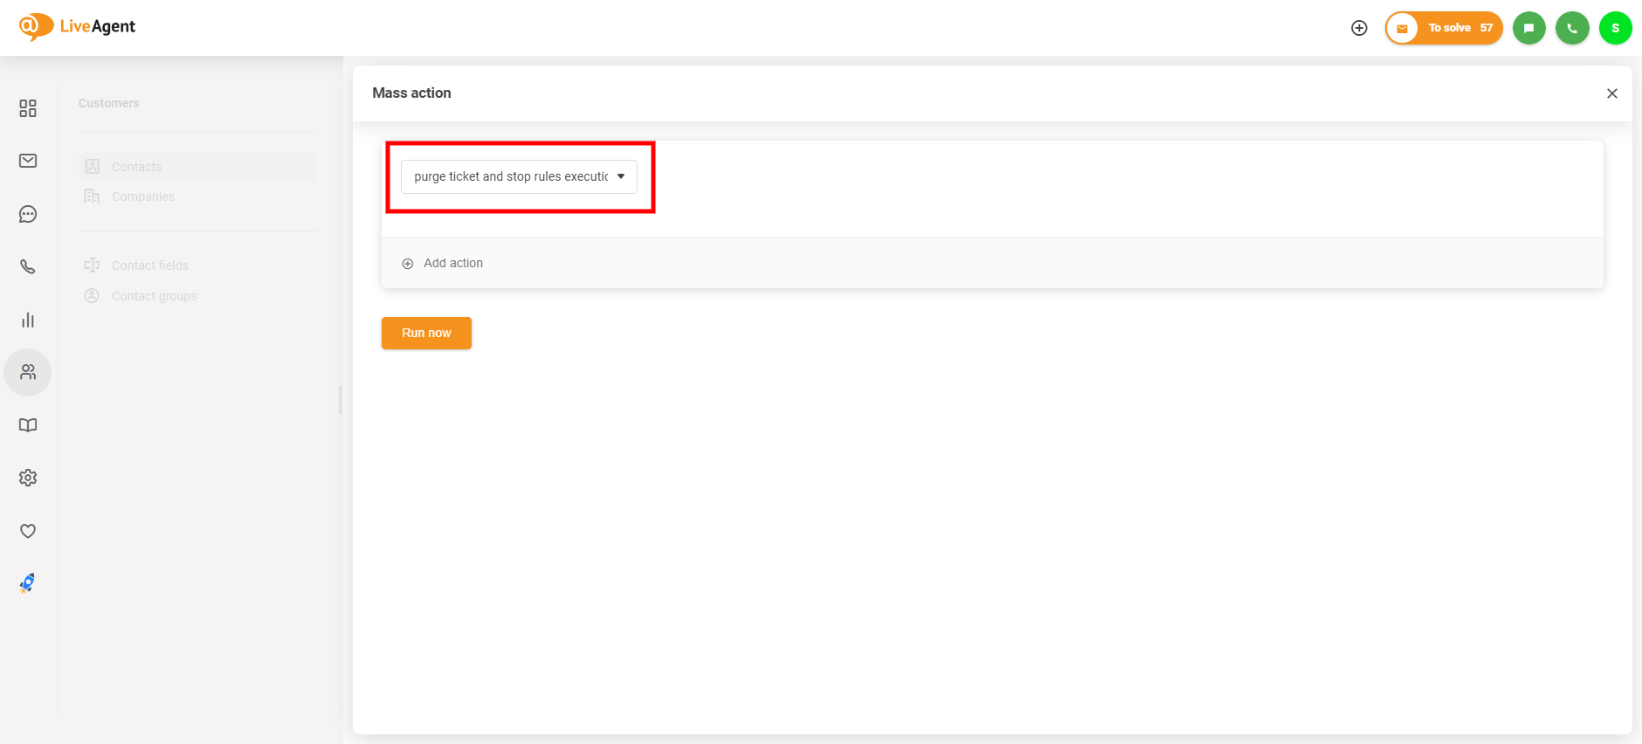Open the Reports bar chart icon
This screenshot has height=744, width=1642.
click(x=28, y=320)
